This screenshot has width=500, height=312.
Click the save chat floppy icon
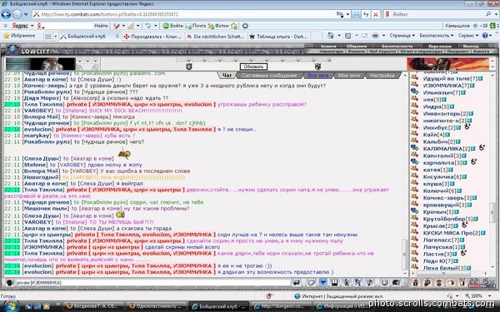coord(334,282)
